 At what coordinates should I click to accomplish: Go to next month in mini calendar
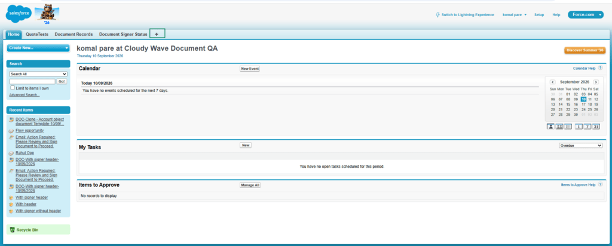596,82
